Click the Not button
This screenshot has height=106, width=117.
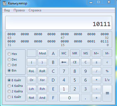pos(32,98)
